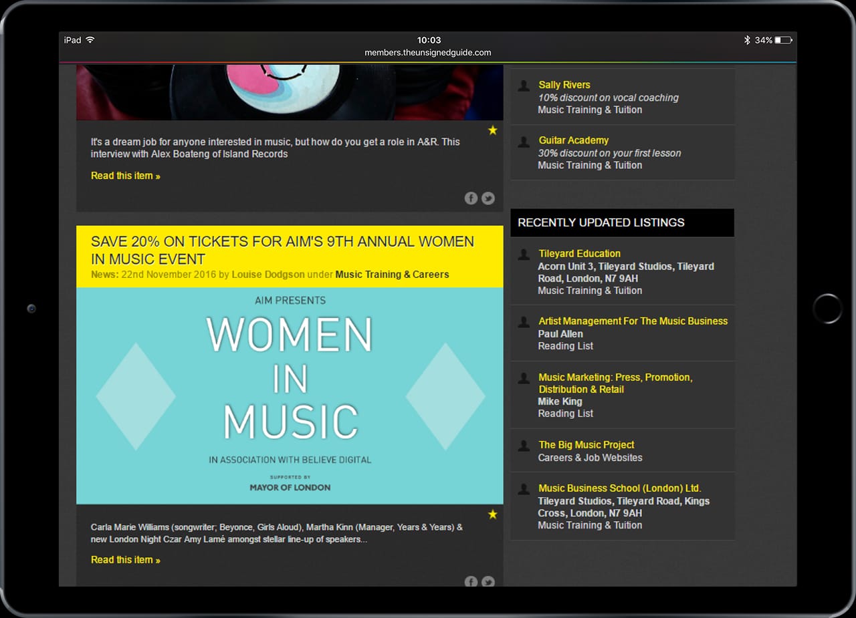Tap the Wi-Fi icon in the status bar
Viewport: 856px width, 618px height.
point(90,40)
